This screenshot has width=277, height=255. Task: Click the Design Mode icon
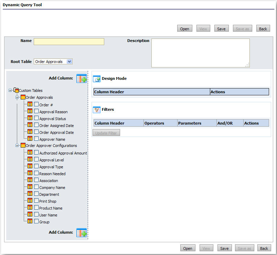(97, 79)
